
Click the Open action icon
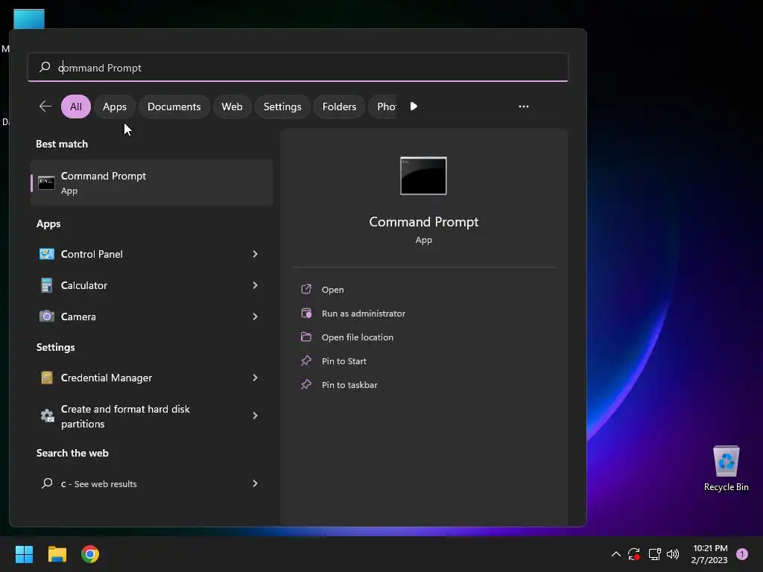click(x=306, y=290)
